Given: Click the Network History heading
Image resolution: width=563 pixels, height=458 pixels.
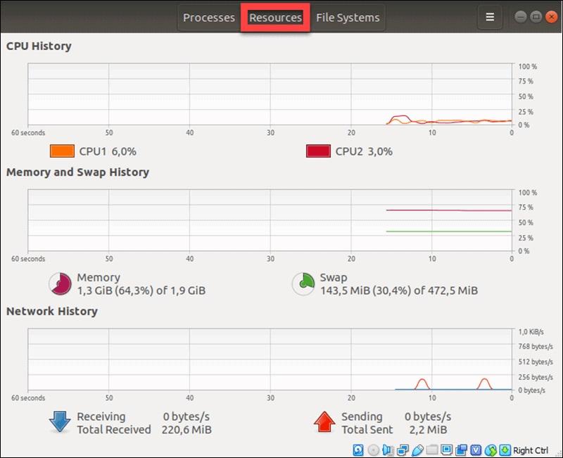Looking at the screenshot, I should [52, 311].
